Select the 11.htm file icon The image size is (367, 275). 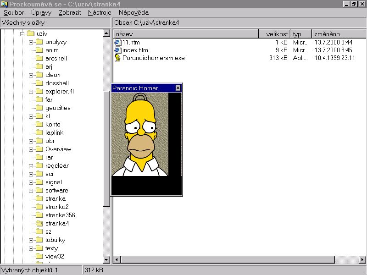117,42
